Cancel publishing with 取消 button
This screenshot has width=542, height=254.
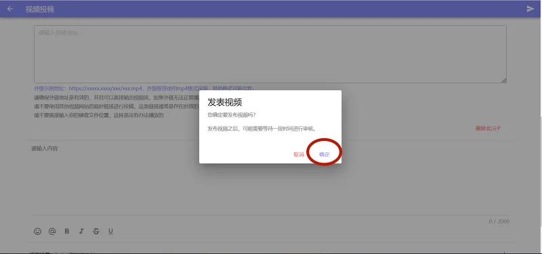(299, 154)
